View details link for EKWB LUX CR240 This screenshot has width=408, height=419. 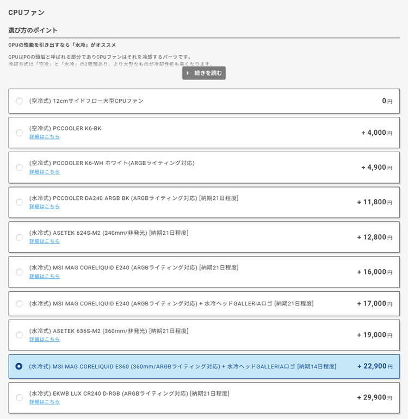coord(45,402)
